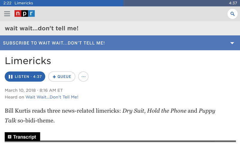
Task: Click the QUEUE button label
Action: (64, 77)
